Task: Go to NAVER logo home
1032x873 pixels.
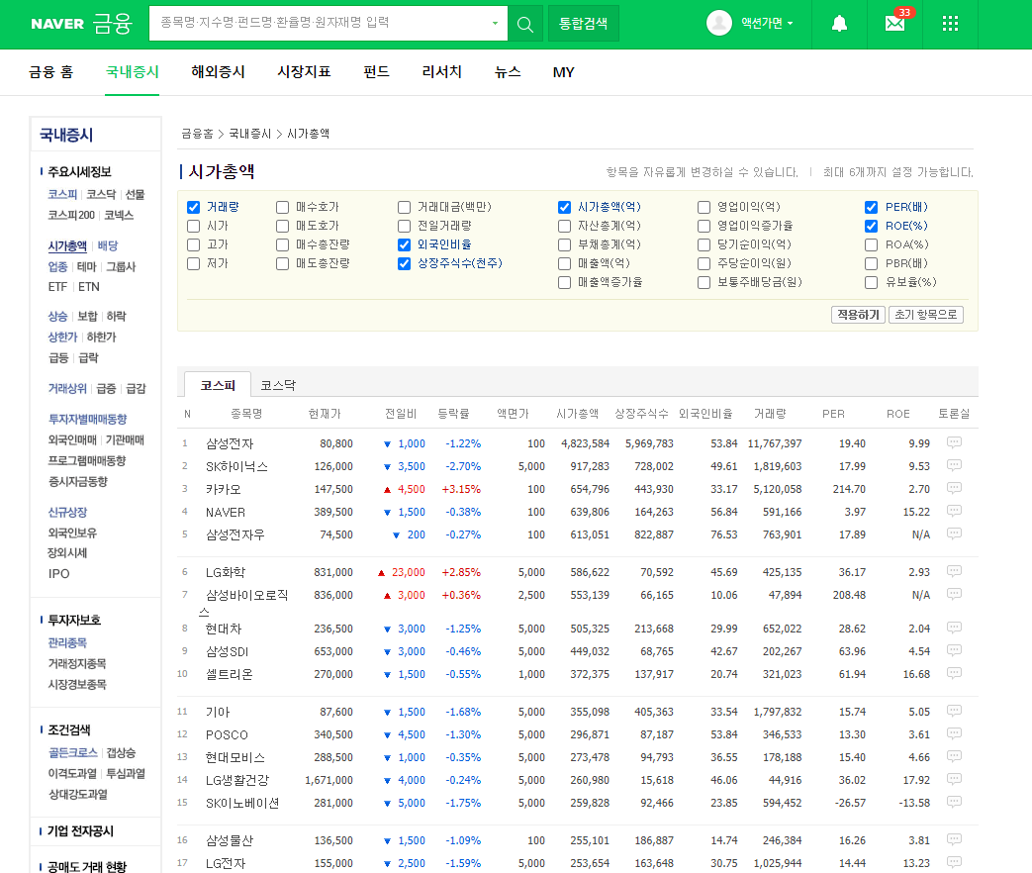Action: [x=57, y=24]
